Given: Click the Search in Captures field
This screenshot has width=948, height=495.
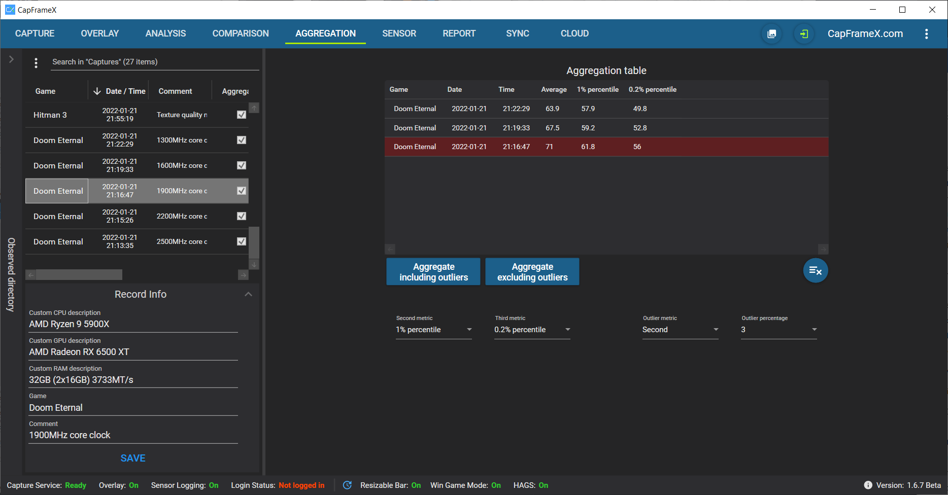Looking at the screenshot, I should [155, 62].
